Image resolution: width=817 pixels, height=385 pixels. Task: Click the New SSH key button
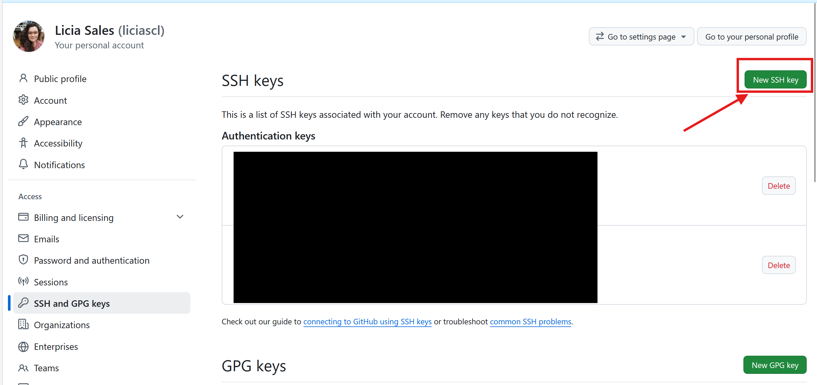(775, 79)
